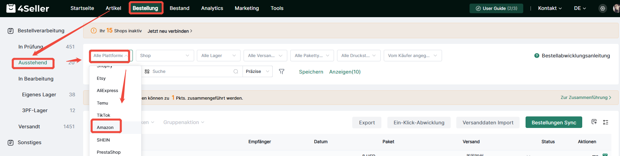Open Alle Lager dropdown
The height and width of the screenshot is (156, 620).
coord(218,56)
